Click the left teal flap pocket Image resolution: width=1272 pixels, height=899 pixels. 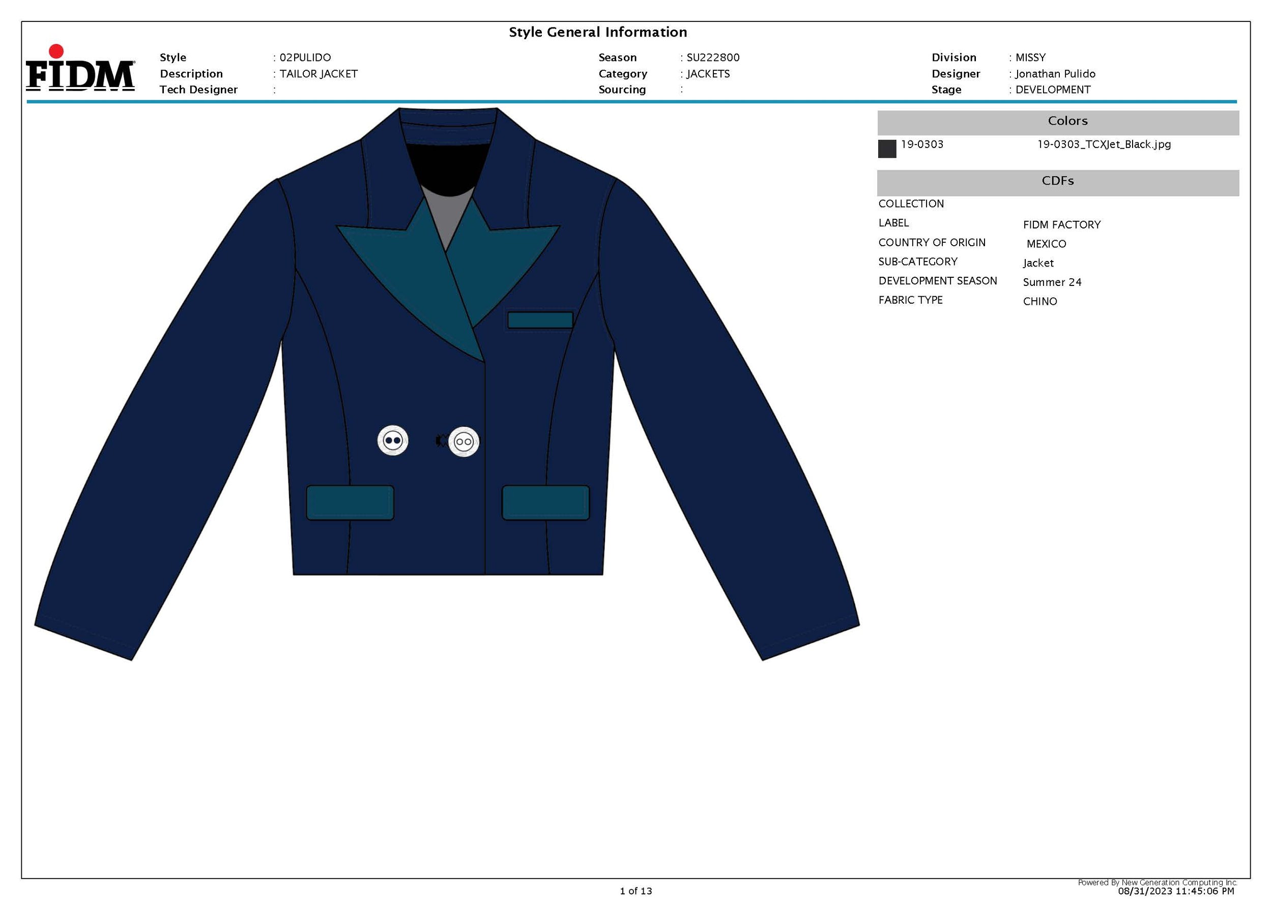350,503
